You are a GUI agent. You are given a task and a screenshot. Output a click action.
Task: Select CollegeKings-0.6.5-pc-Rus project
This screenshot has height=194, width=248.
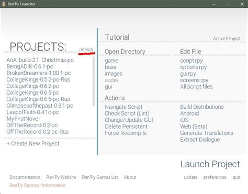(38, 99)
